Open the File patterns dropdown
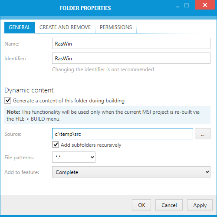 [74, 157]
